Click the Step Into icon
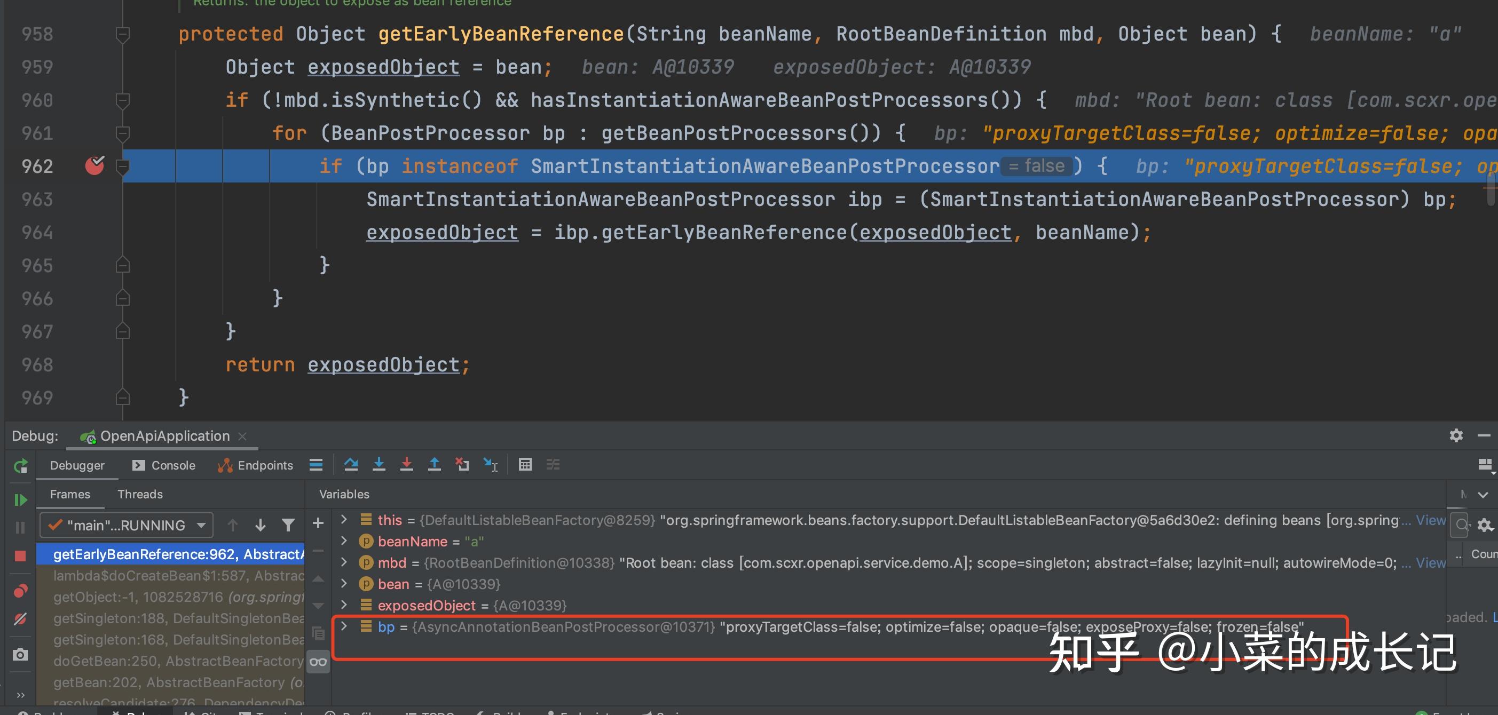1498x715 pixels. 379,464
